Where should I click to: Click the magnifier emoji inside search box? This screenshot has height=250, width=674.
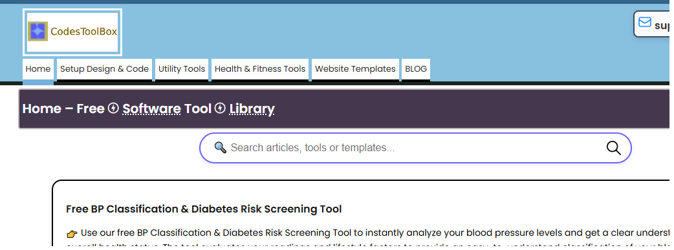tap(220, 148)
